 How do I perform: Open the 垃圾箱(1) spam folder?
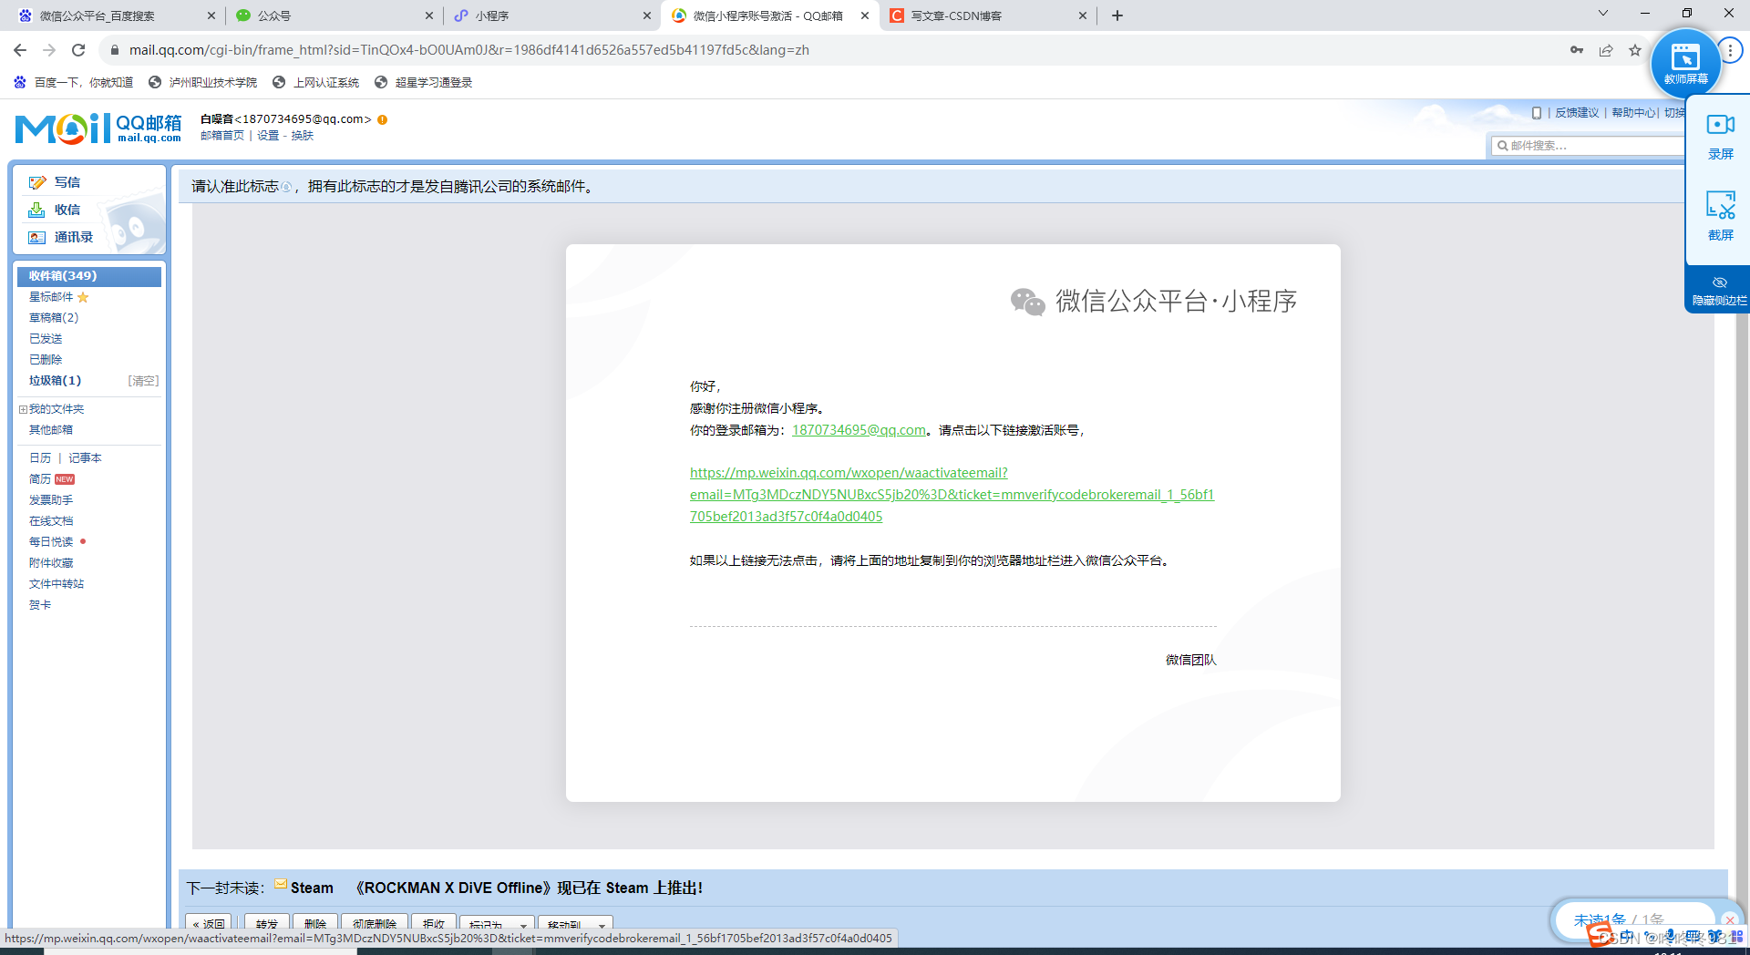[55, 381]
